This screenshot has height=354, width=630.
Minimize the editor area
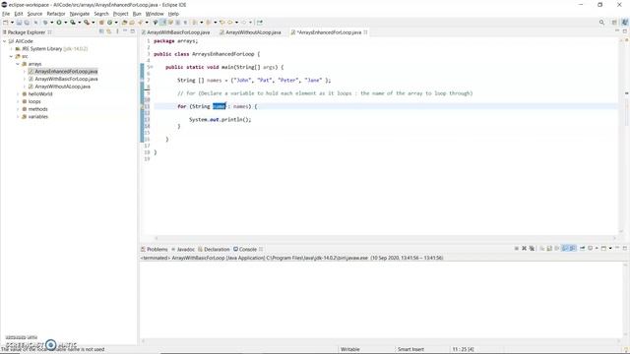click(x=617, y=31)
